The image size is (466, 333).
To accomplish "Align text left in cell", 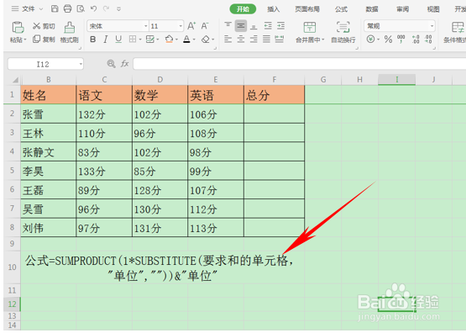I will point(228,39).
